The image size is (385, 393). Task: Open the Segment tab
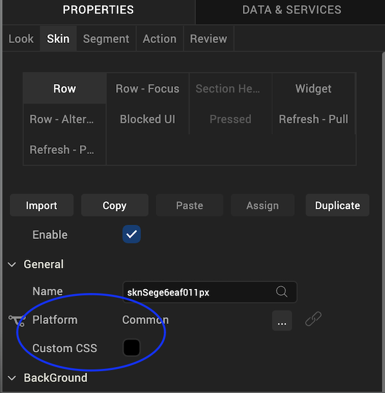(106, 39)
